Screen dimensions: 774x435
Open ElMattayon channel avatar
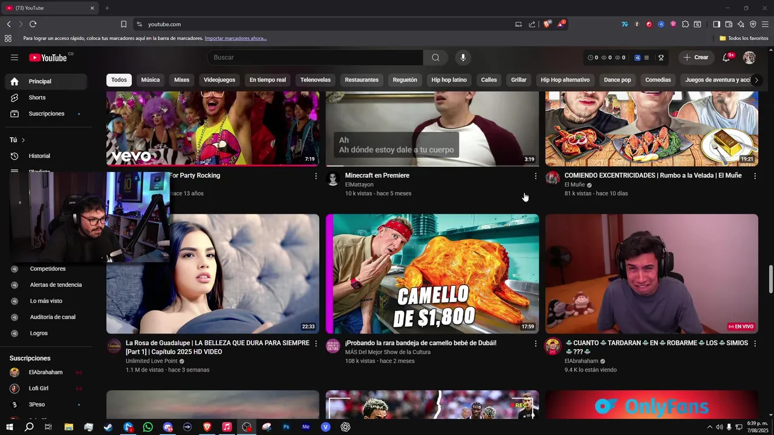click(333, 178)
